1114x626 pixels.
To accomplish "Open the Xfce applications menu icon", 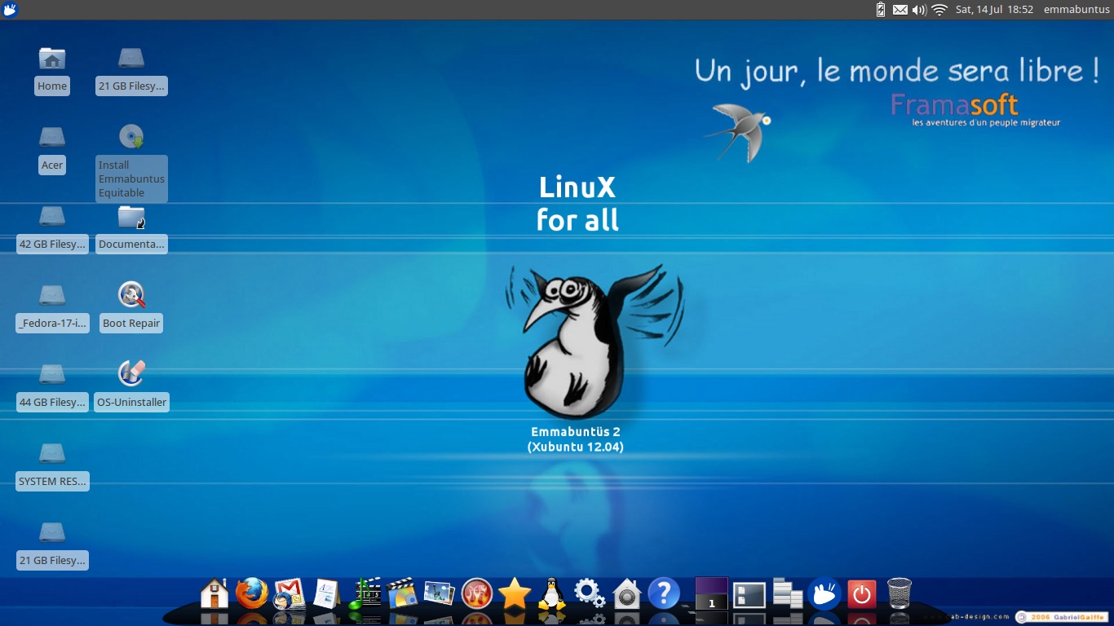I will coord(10,10).
